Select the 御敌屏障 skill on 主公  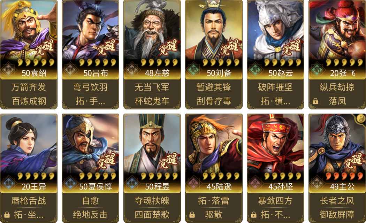(337, 215)
